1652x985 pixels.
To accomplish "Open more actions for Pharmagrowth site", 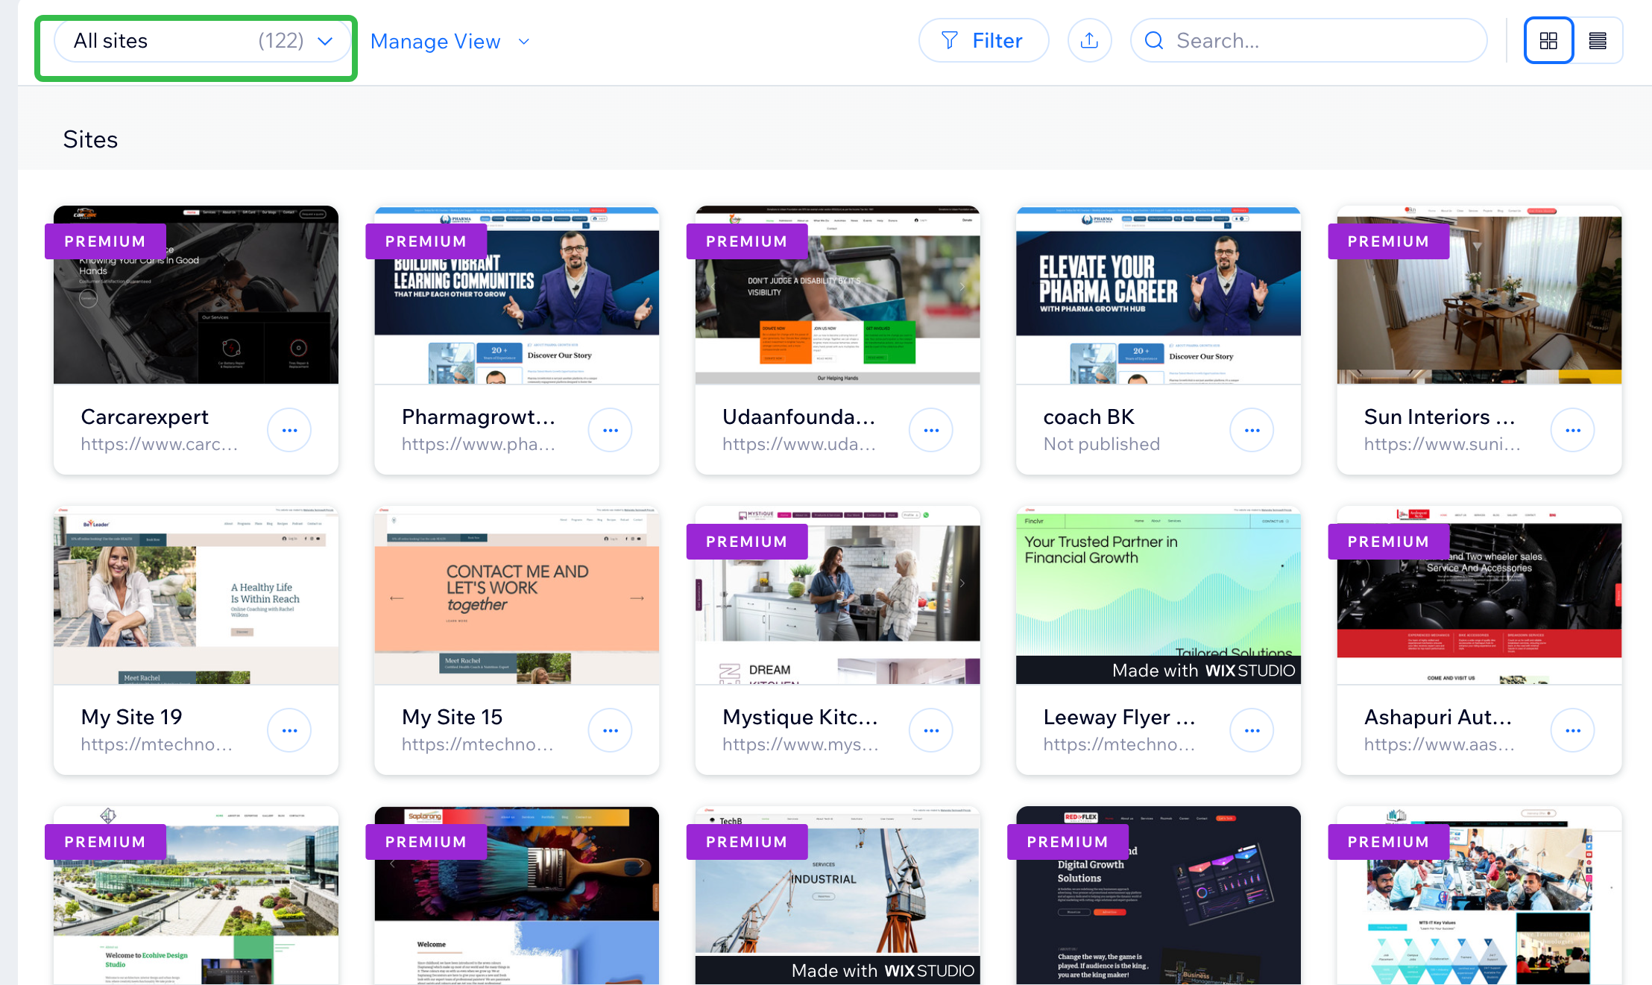I will click(610, 430).
